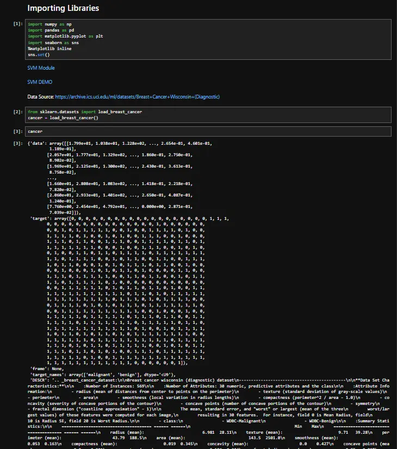397x449 pixels.
Task: Click the 'sns.set()' line in cell 1
Action: (x=39, y=54)
